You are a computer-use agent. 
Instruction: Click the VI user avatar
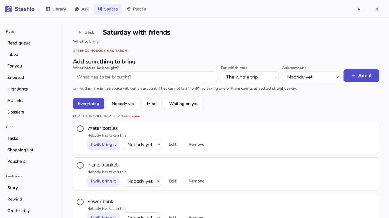point(360,9)
